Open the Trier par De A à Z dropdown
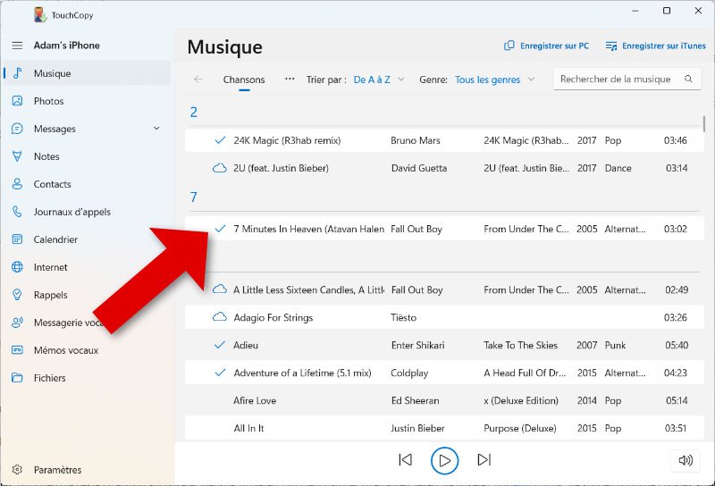This screenshot has width=715, height=486. (x=379, y=80)
